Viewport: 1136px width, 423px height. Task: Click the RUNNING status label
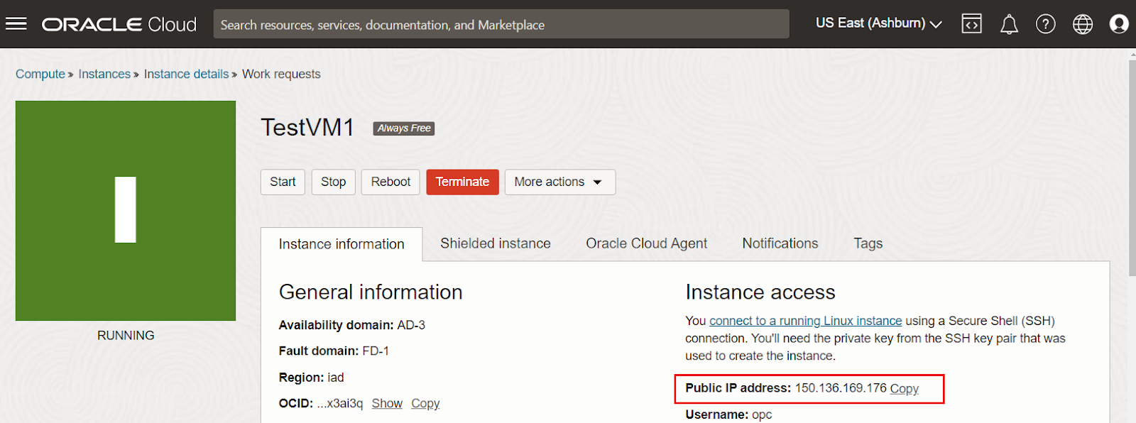pyautogui.click(x=126, y=336)
